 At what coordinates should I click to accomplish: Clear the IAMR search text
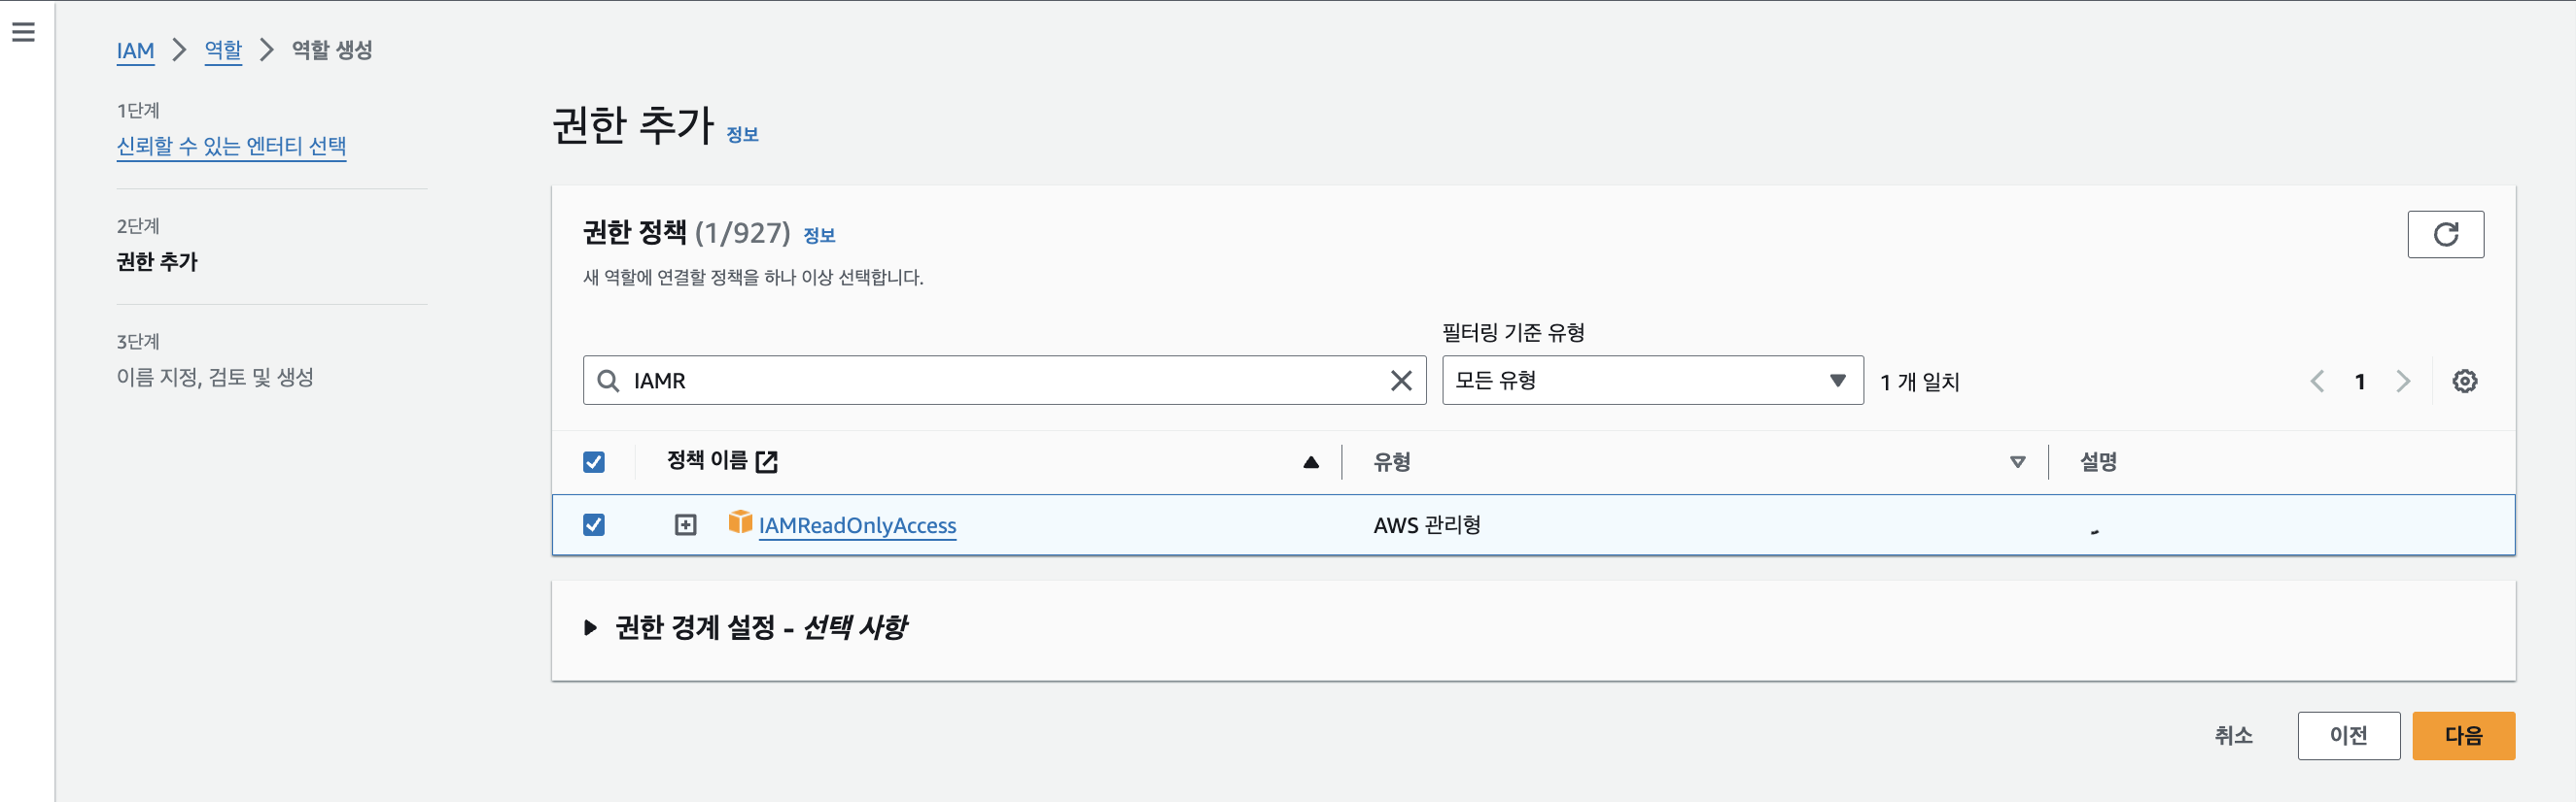point(1401,381)
